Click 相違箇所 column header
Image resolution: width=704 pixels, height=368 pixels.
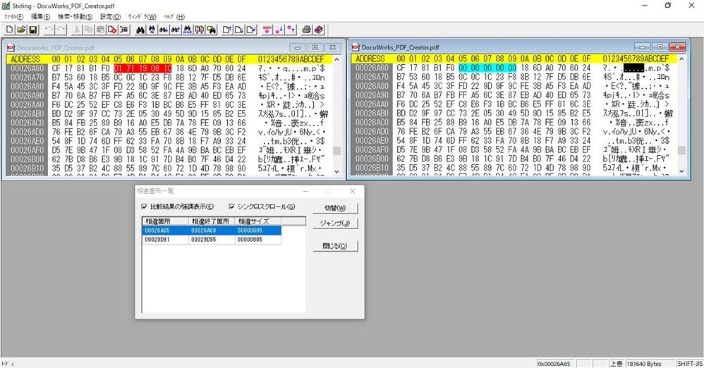(x=166, y=221)
